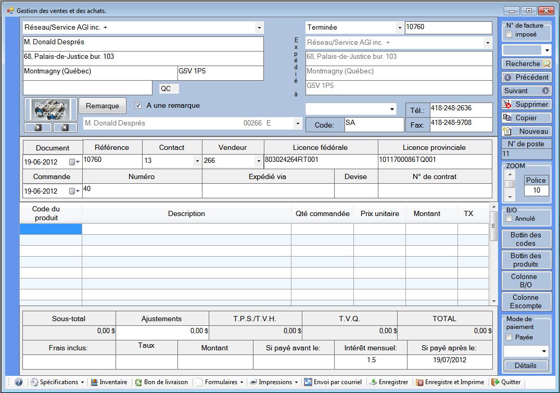The image size is (560, 393).
Task: Open the Document date calendar picker
Action: point(74,162)
